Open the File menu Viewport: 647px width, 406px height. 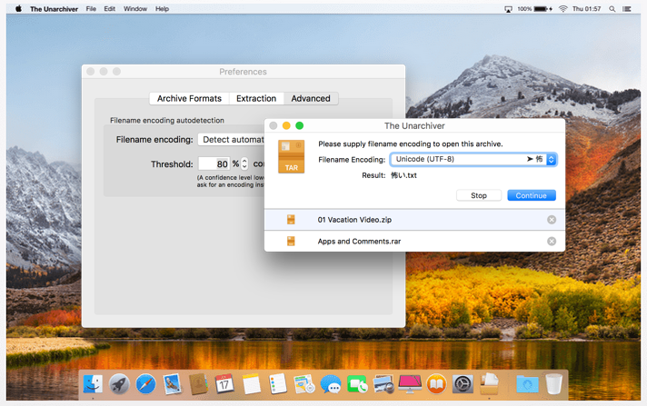91,9
